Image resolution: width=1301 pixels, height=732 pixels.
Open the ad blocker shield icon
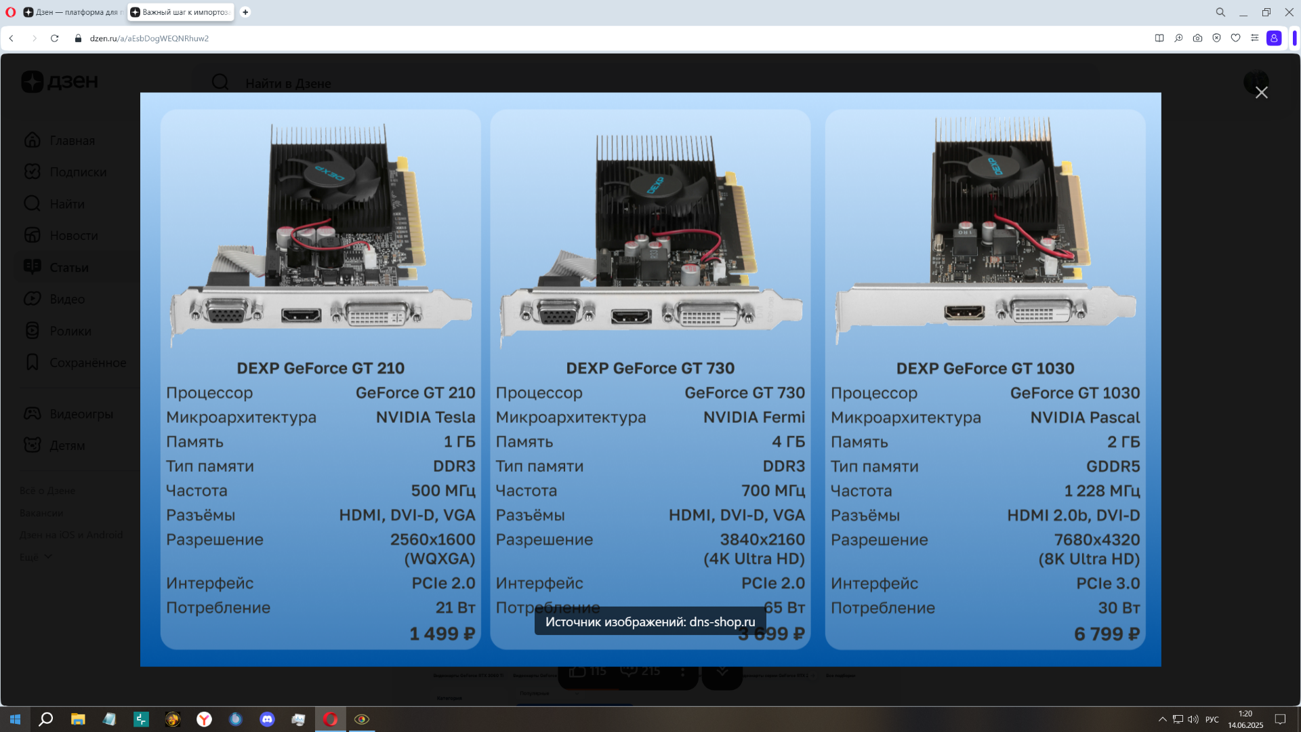[1216, 39]
